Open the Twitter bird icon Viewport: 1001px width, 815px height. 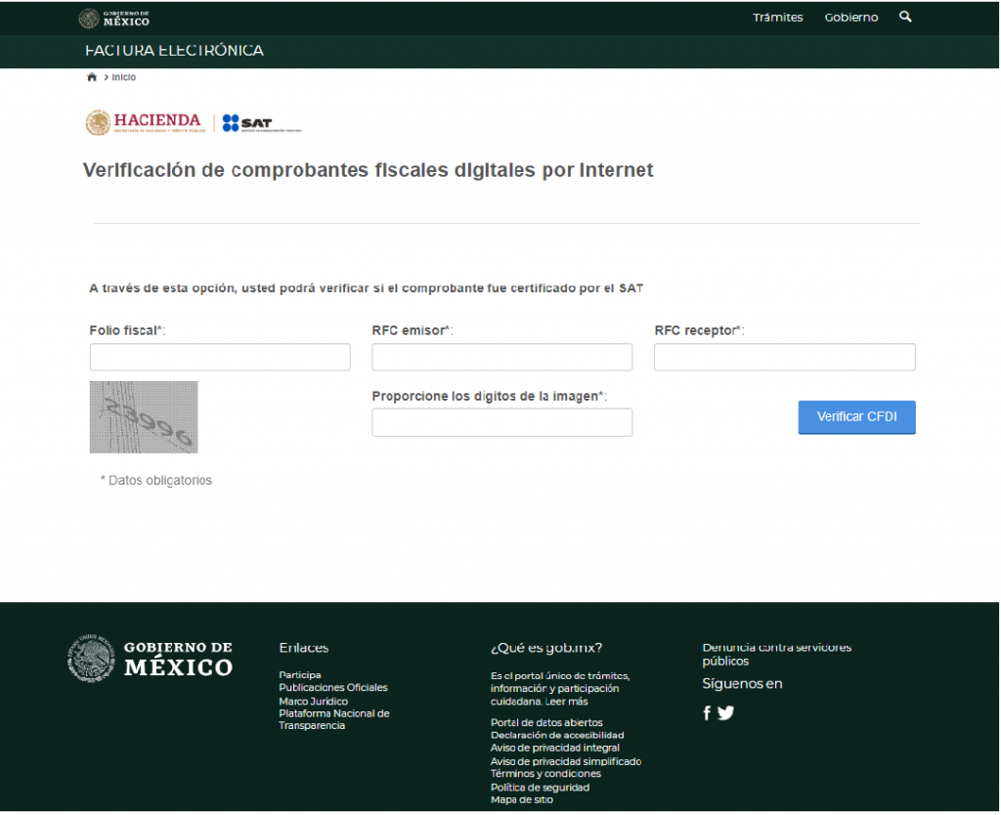pos(725,712)
